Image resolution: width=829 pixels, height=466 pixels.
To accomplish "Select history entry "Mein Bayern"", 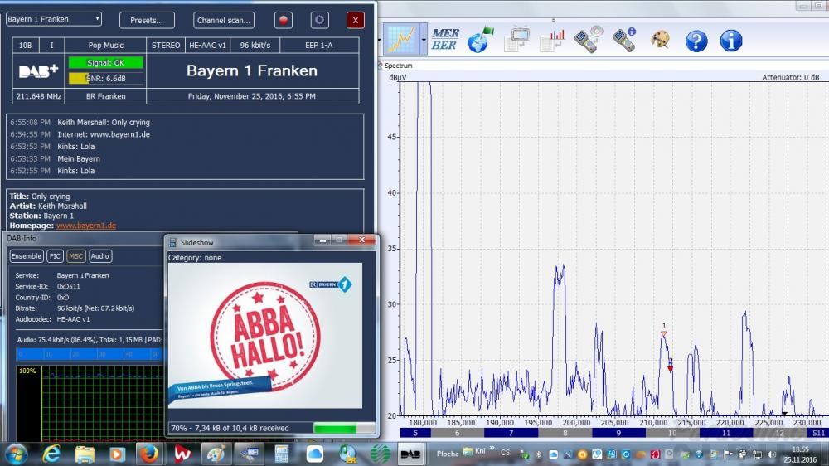I will (x=79, y=158).
